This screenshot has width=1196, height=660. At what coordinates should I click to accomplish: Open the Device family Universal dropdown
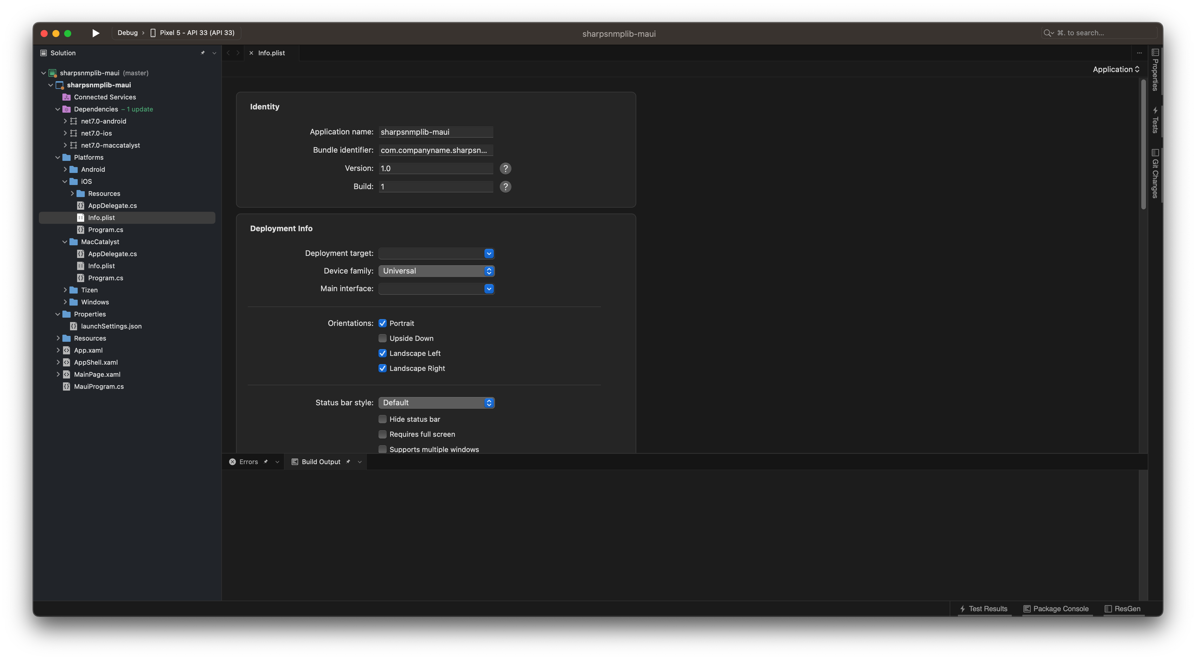pyautogui.click(x=436, y=271)
